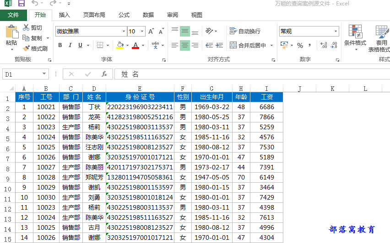Switch to 页面布局 Page Layout tab

point(94,15)
